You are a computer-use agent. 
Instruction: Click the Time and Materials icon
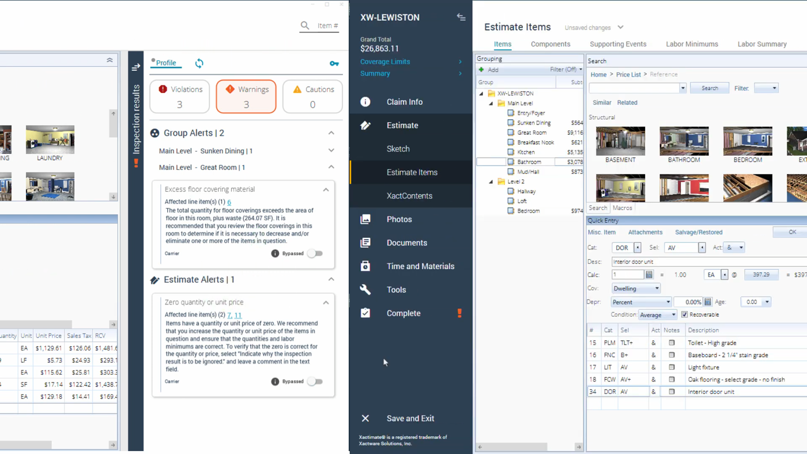365,266
